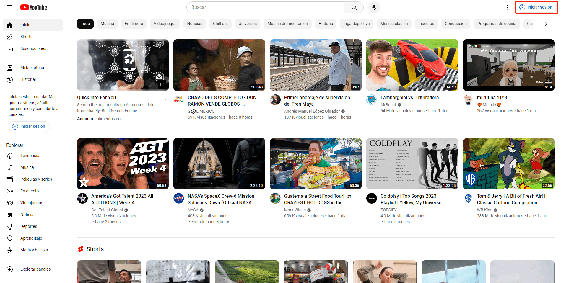The height and width of the screenshot is (283, 561).
Task: Open Aprendizaje in the sidebar
Action: (x=33, y=238)
